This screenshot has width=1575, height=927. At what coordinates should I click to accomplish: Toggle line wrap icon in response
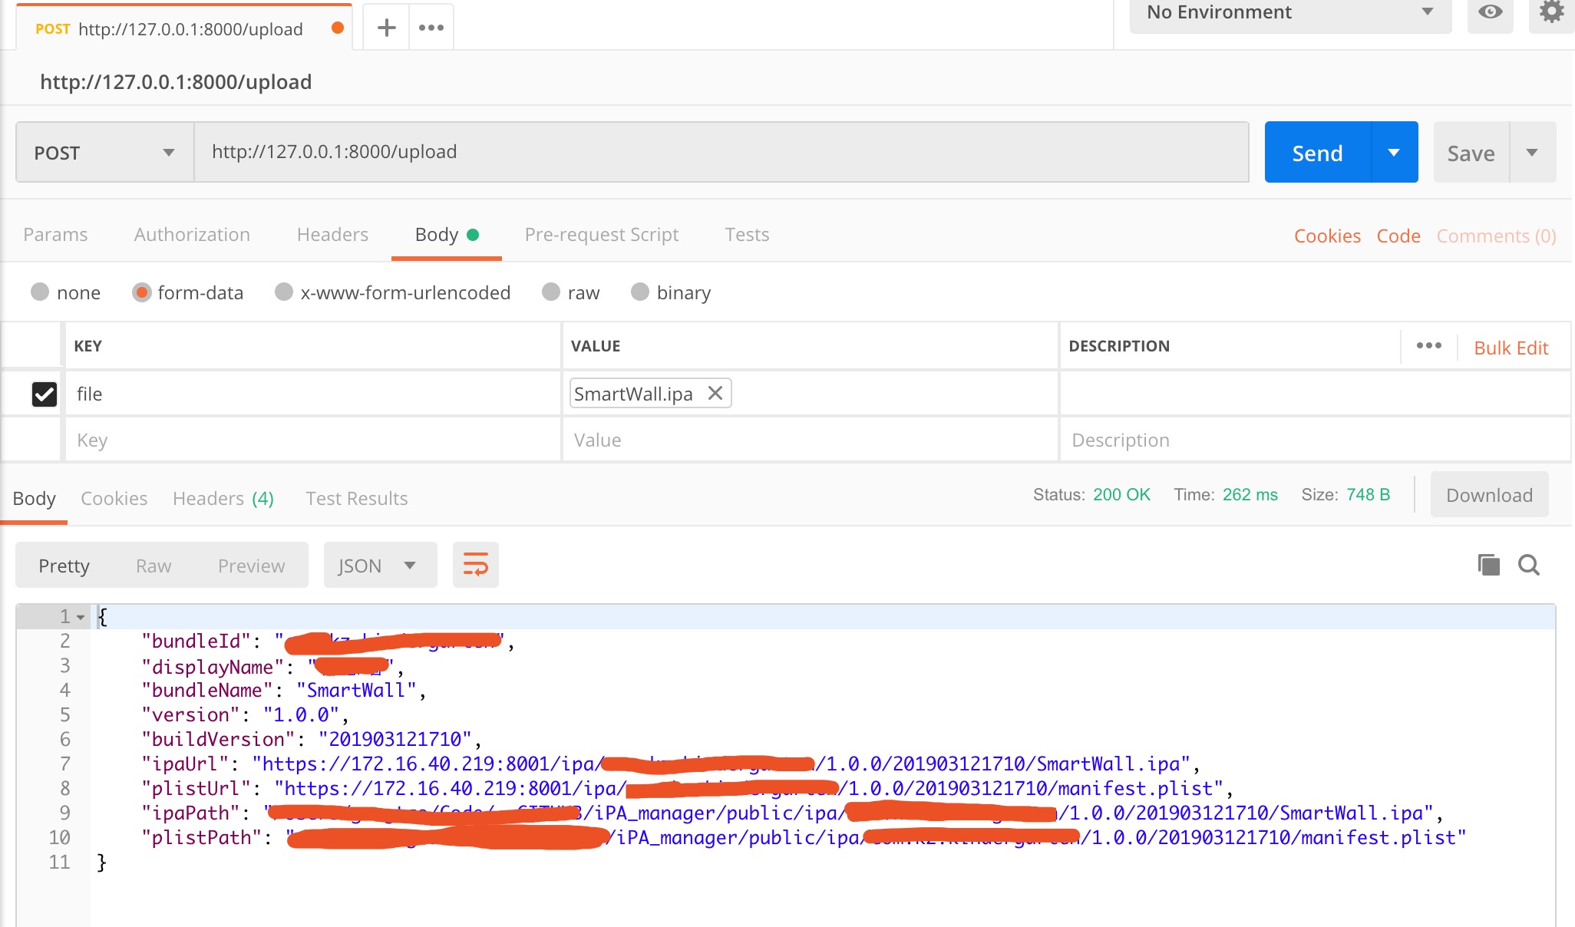[475, 566]
